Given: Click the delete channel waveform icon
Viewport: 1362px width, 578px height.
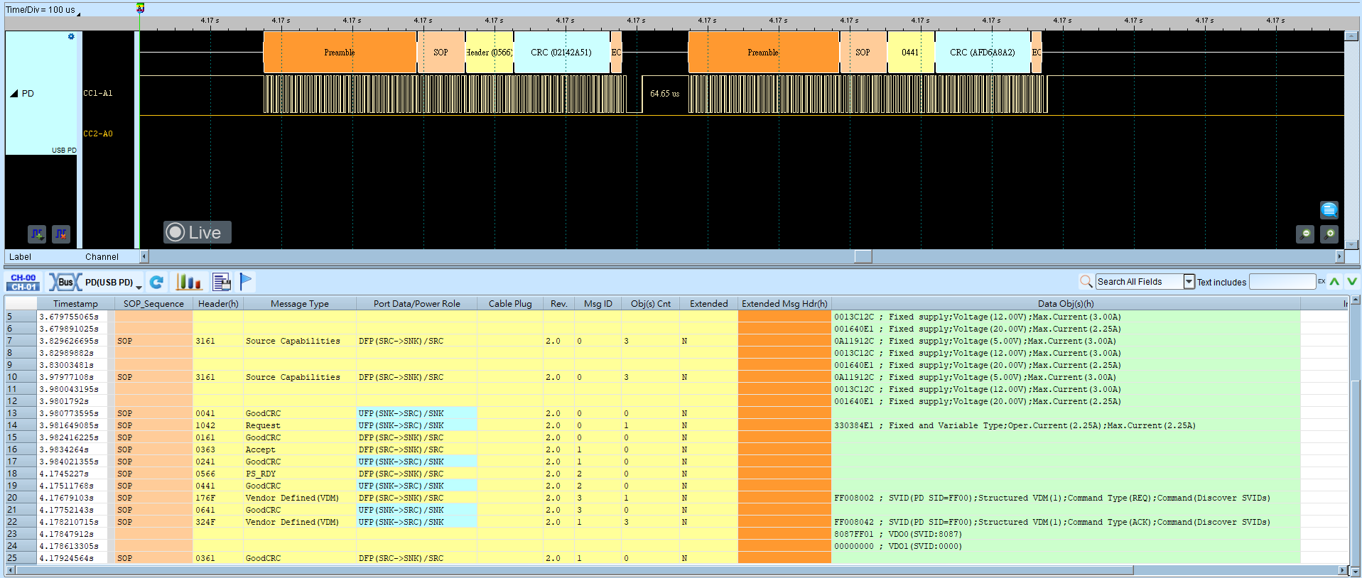Looking at the screenshot, I should (x=61, y=234).
